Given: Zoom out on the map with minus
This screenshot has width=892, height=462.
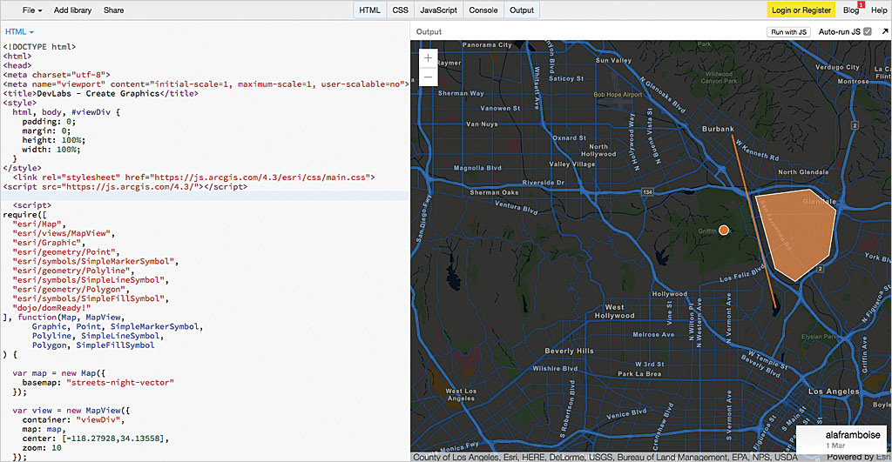Looking at the screenshot, I should click(x=428, y=77).
